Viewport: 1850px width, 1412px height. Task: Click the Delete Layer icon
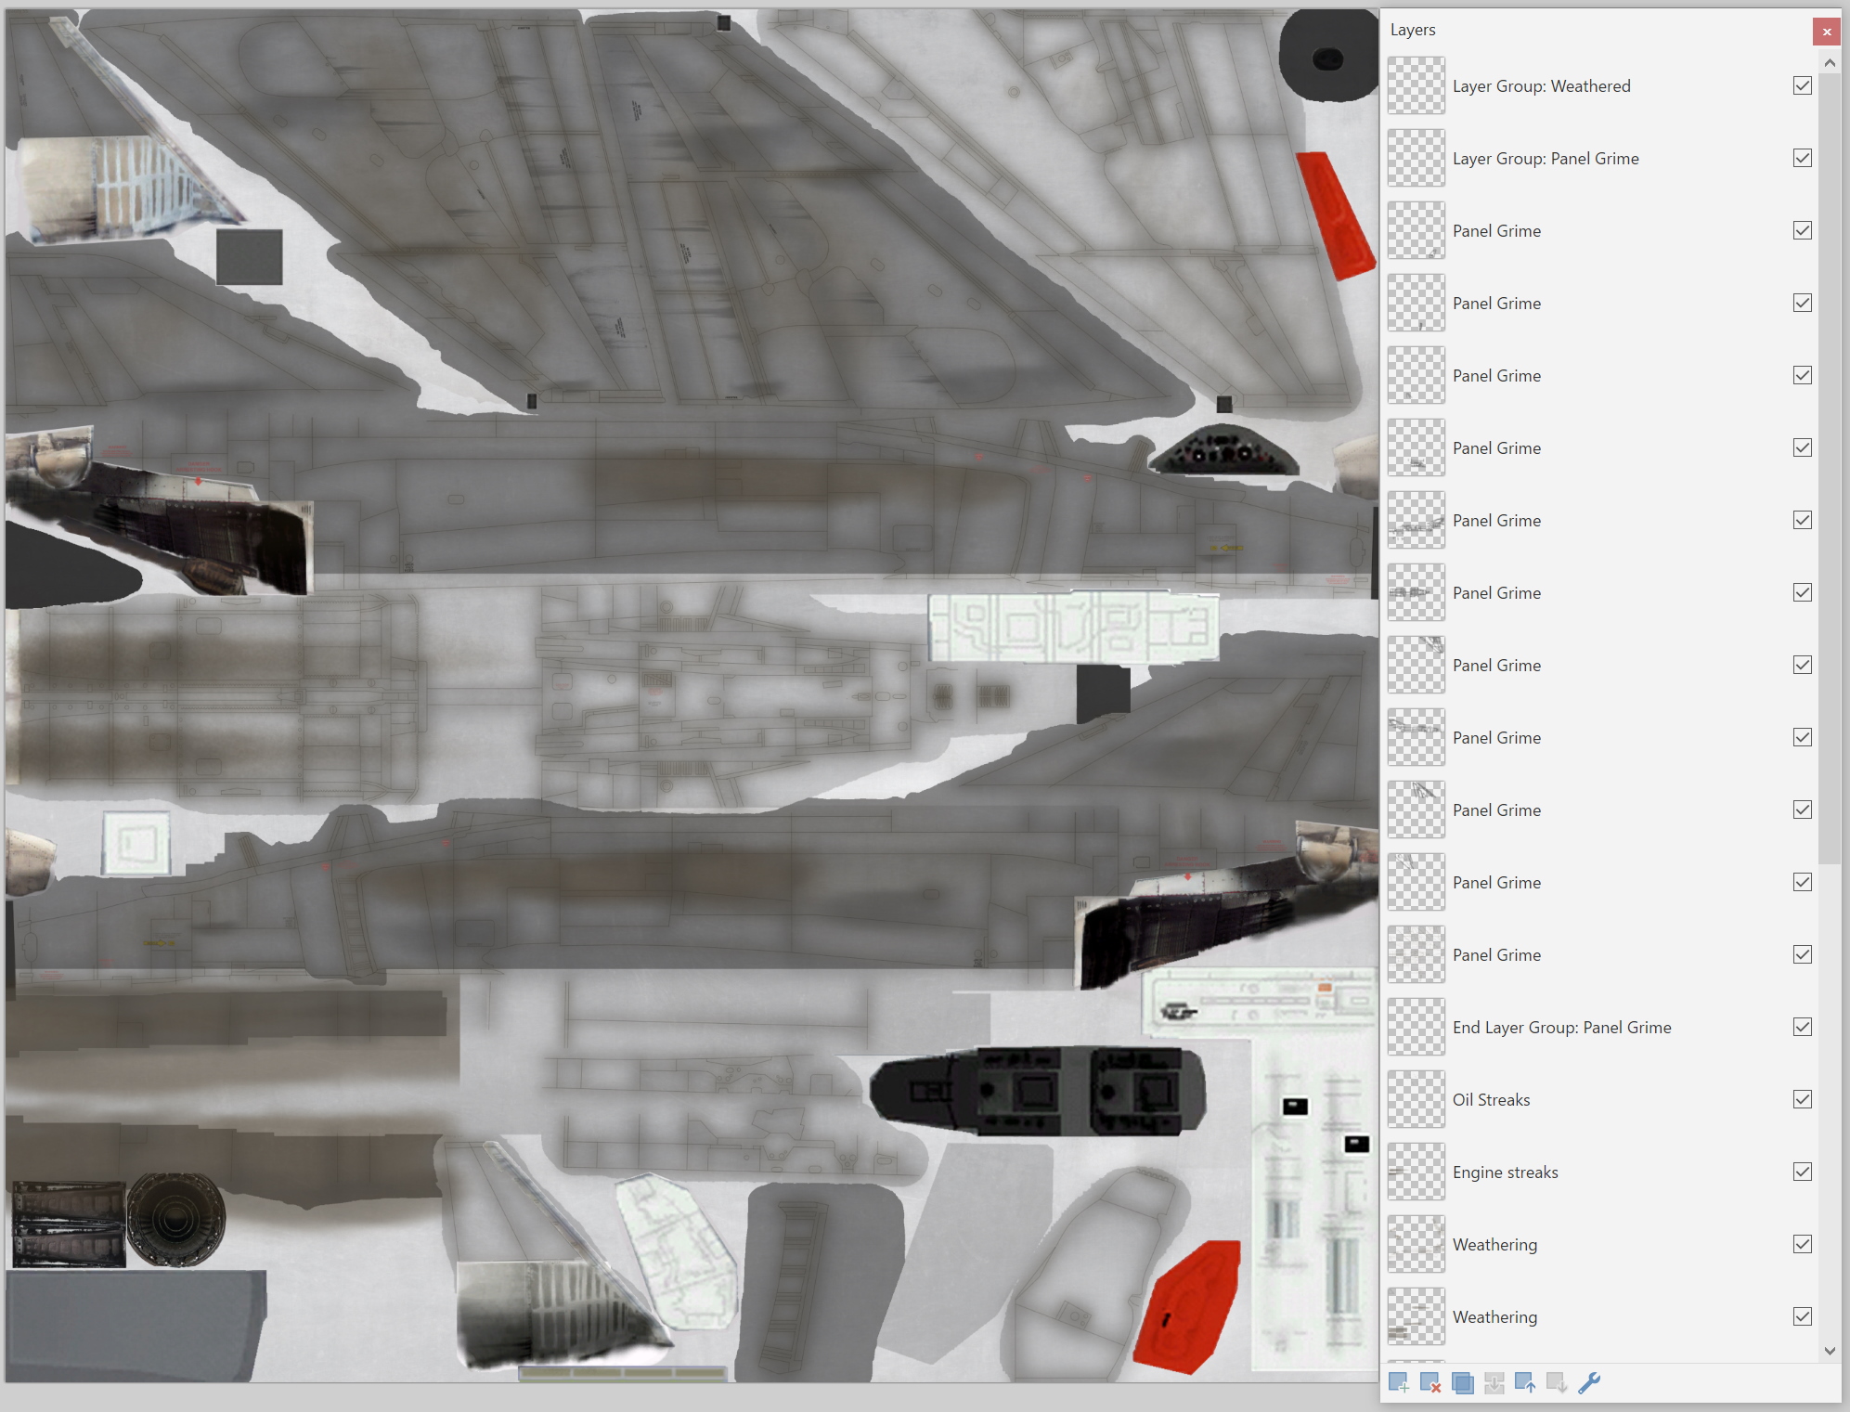[x=1430, y=1383]
